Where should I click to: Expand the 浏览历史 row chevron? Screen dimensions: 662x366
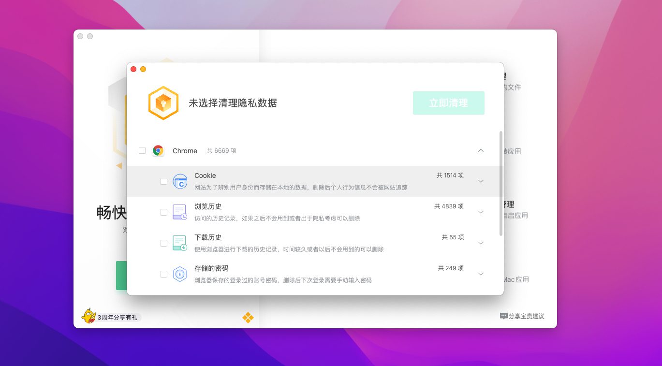click(x=481, y=212)
